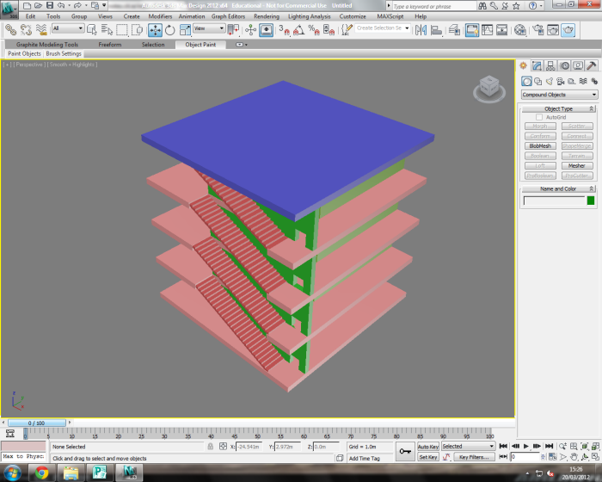Toggle the selection lock icon
Screen dimensions: 602x482
tap(211, 447)
